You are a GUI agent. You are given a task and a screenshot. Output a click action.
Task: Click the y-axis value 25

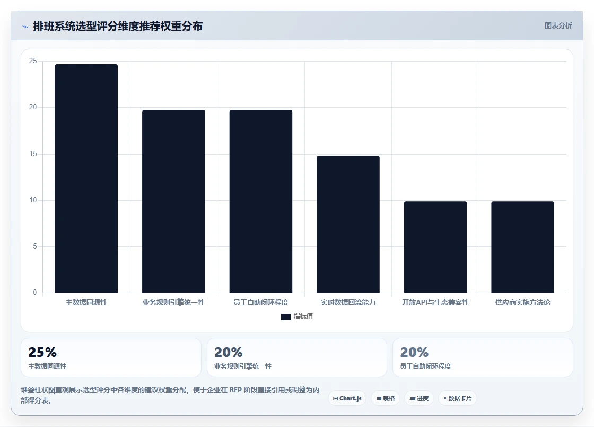tap(33, 61)
